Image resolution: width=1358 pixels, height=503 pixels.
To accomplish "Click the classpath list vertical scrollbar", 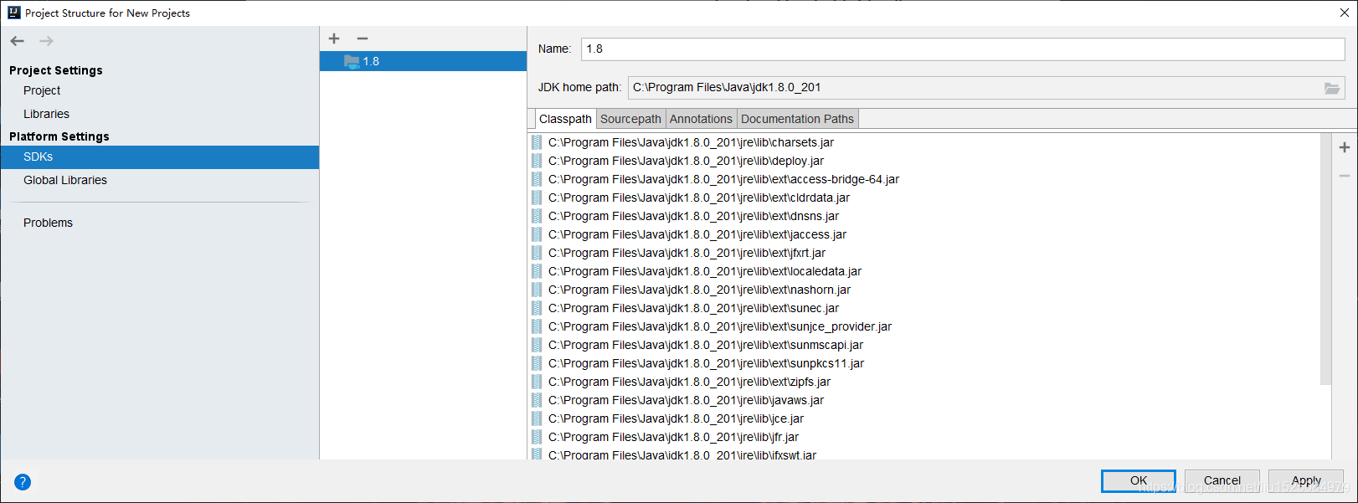I will pos(1325,259).
